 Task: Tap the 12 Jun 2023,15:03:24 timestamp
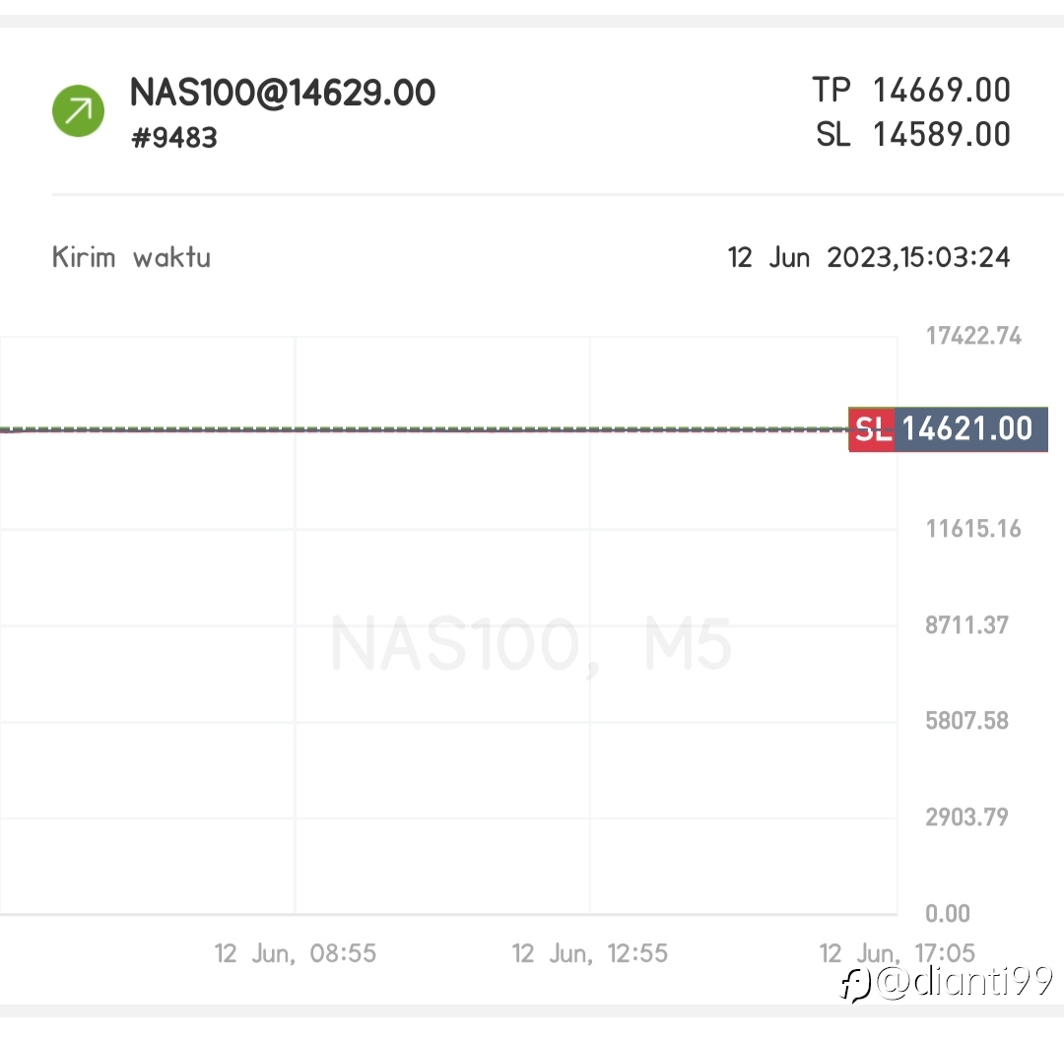(869, 258)
